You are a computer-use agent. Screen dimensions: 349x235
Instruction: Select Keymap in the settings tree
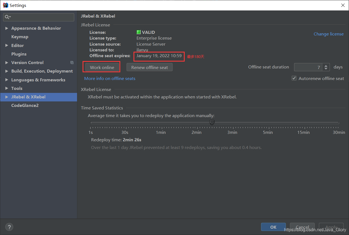pyautogui.click(x=20, y=37)
